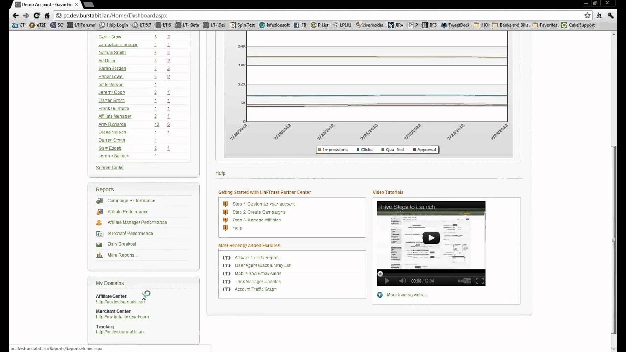
Task: Open the Favorites bookmark folder
Action: tap(545, 25)
